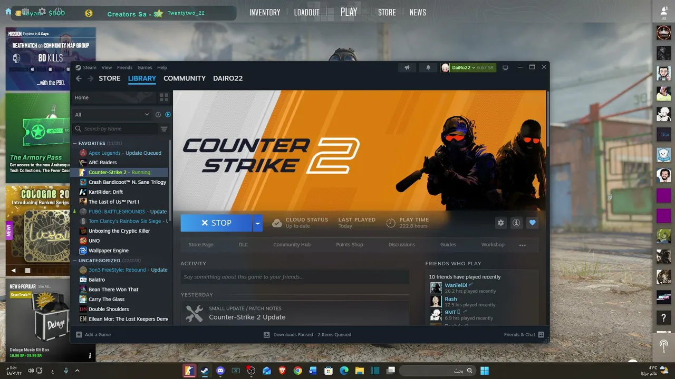Open the CS2 Loadout tab
675x379 pixels.
point(307,12)
